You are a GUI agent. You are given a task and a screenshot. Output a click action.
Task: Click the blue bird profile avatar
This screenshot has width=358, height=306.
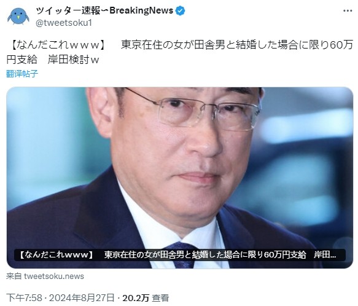(18, 16)
